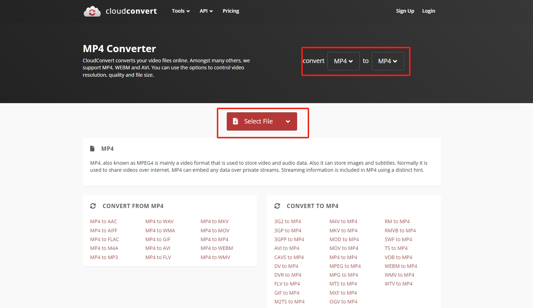This screenshot has height=308, width=533.
Task: Open MP4 to AVI converter link
Action: [158, 248]
